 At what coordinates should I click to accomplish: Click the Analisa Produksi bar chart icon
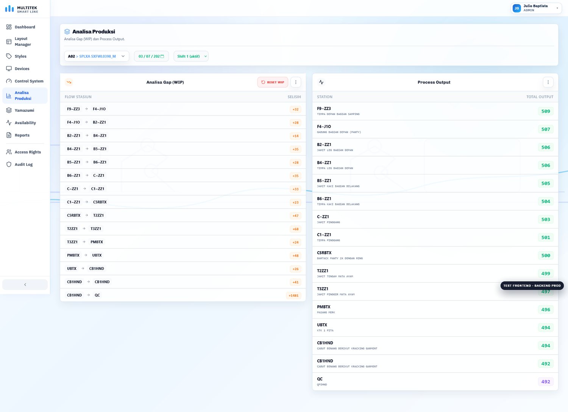click(x=9, y=96)
